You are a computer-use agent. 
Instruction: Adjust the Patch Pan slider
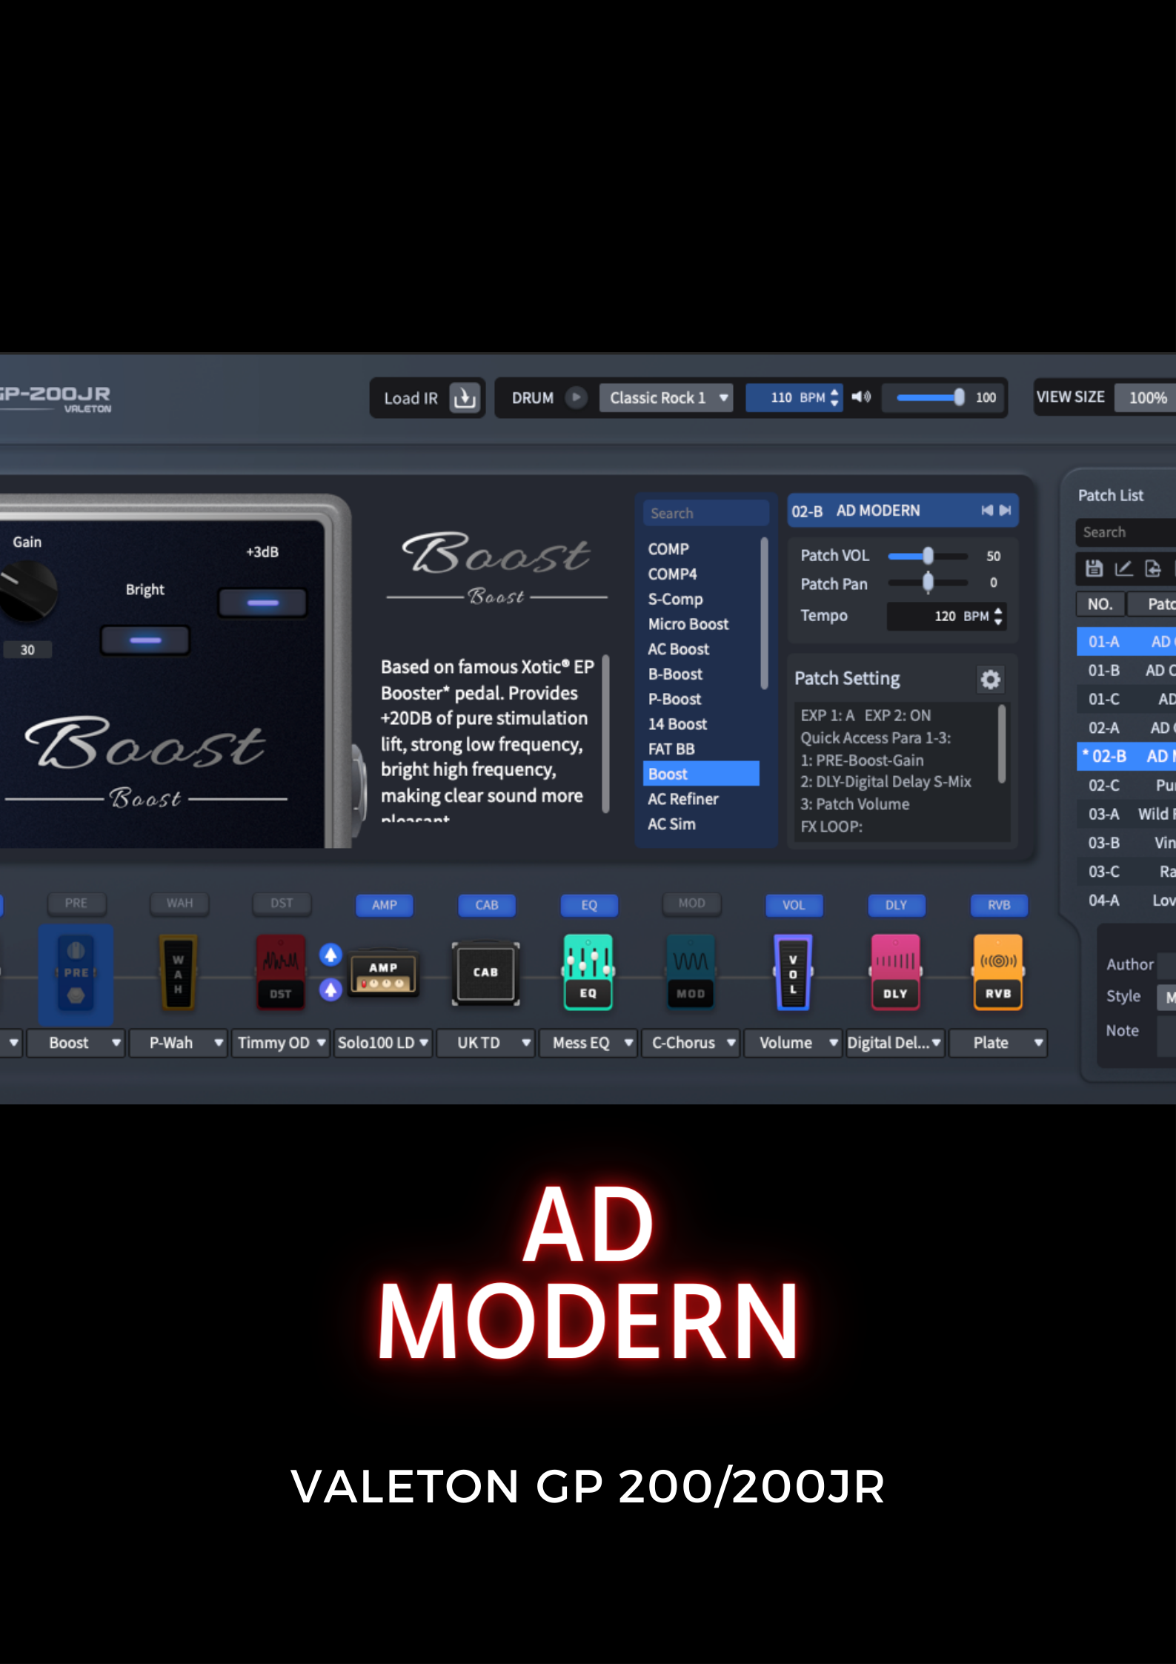click(x=928, y=583)
